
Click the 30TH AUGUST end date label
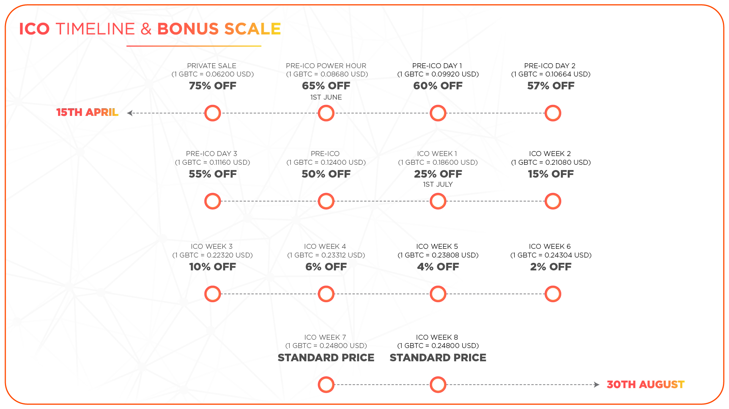(x=645, y=385)
